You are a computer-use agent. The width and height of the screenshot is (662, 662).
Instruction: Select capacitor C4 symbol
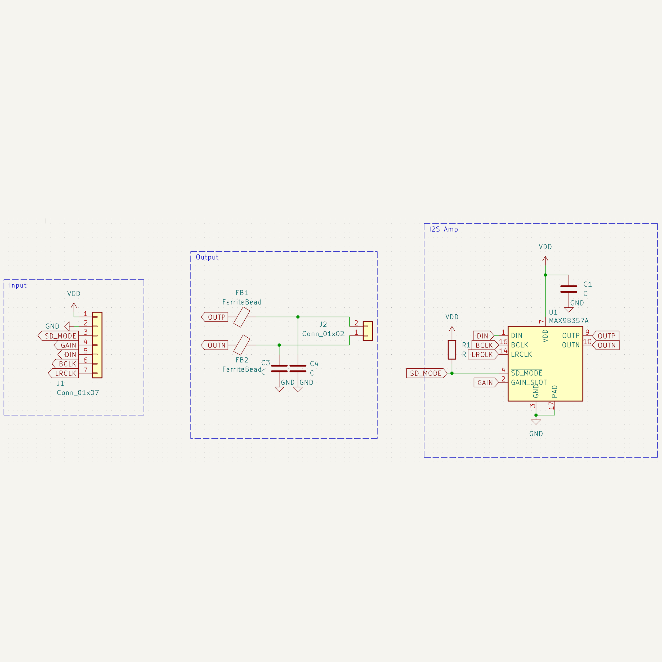298,368
